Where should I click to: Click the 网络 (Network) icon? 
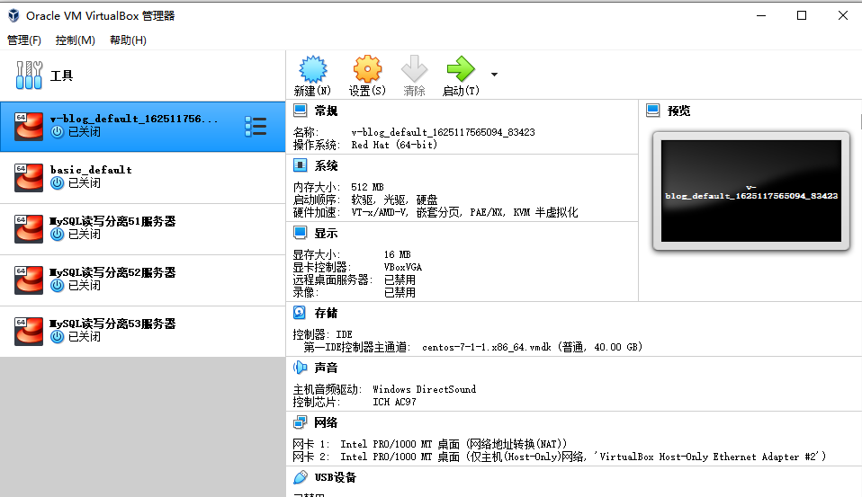(301, 422)
